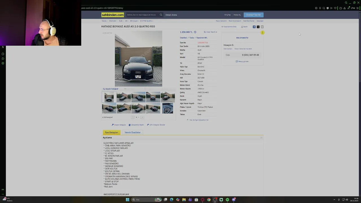Viewport: 361px width, 203px height.
Task: Click the Mesaj gönder link
Action: point(242,61)
